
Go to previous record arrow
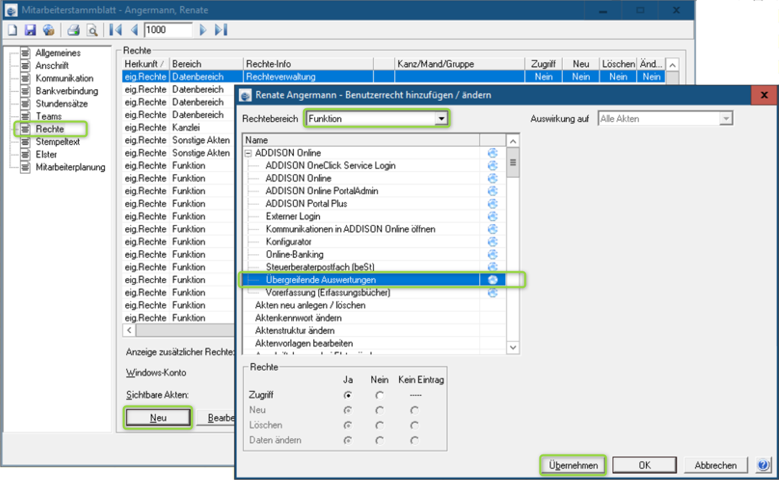[134, 30]
